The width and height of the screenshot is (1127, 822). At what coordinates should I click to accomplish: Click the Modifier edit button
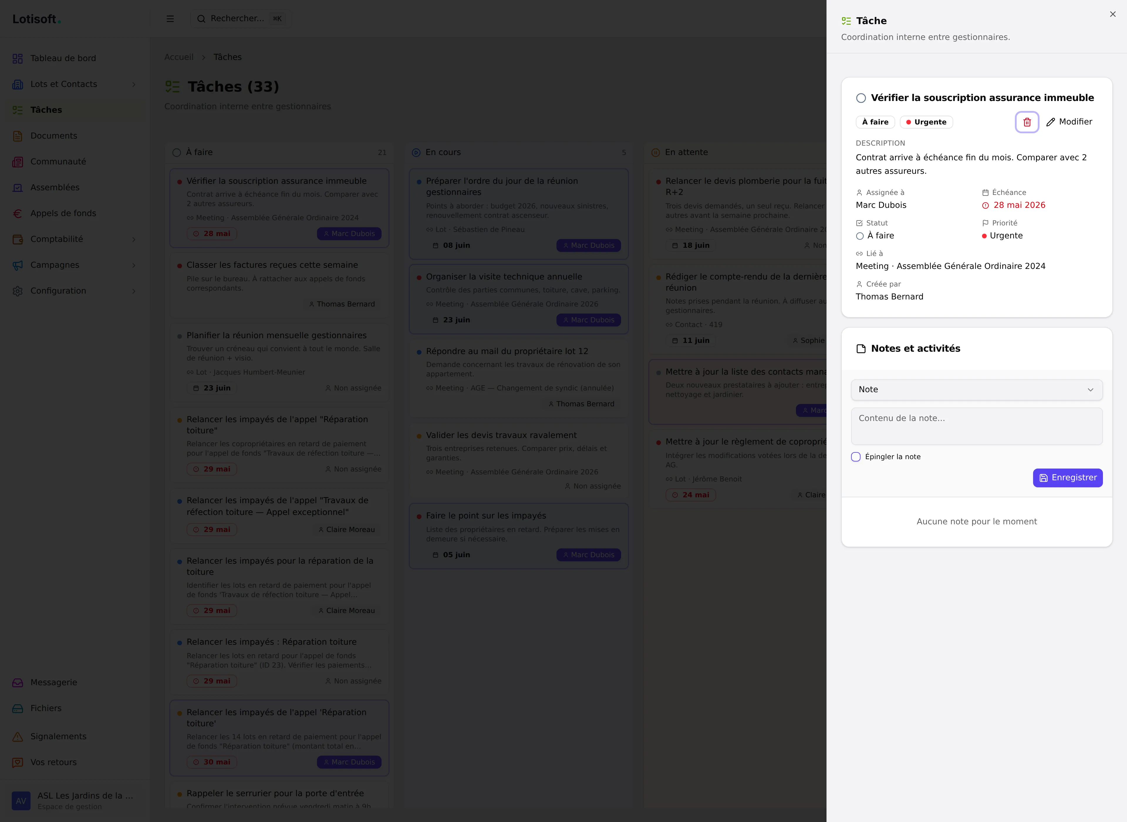pos(1069,122)
